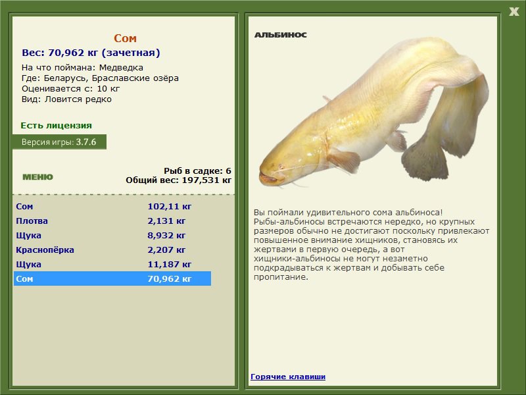Click the Где: Беларусь, Браславские озёра line
Screen dimensions: 526x395
click(x=100, y=78)
